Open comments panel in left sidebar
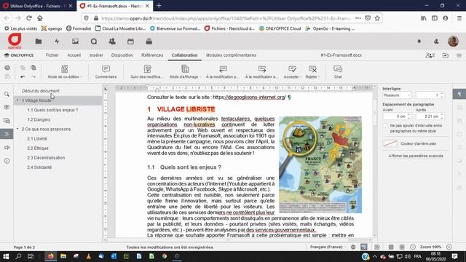Viewport: 466px width, 262px height. click(7, 107)
